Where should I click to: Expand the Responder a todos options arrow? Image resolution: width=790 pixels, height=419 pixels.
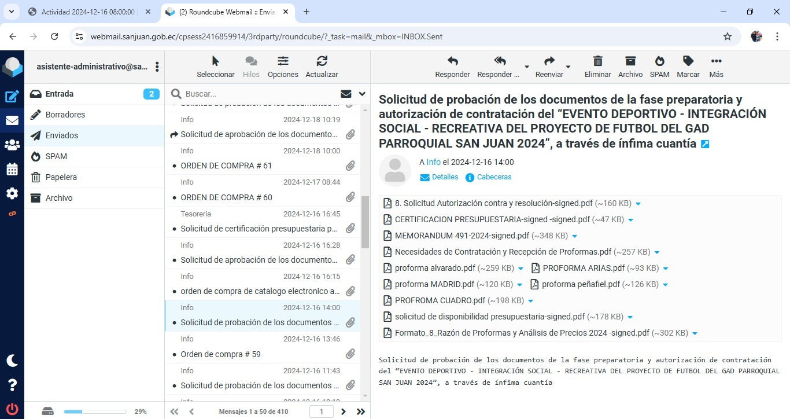[526, 67]
